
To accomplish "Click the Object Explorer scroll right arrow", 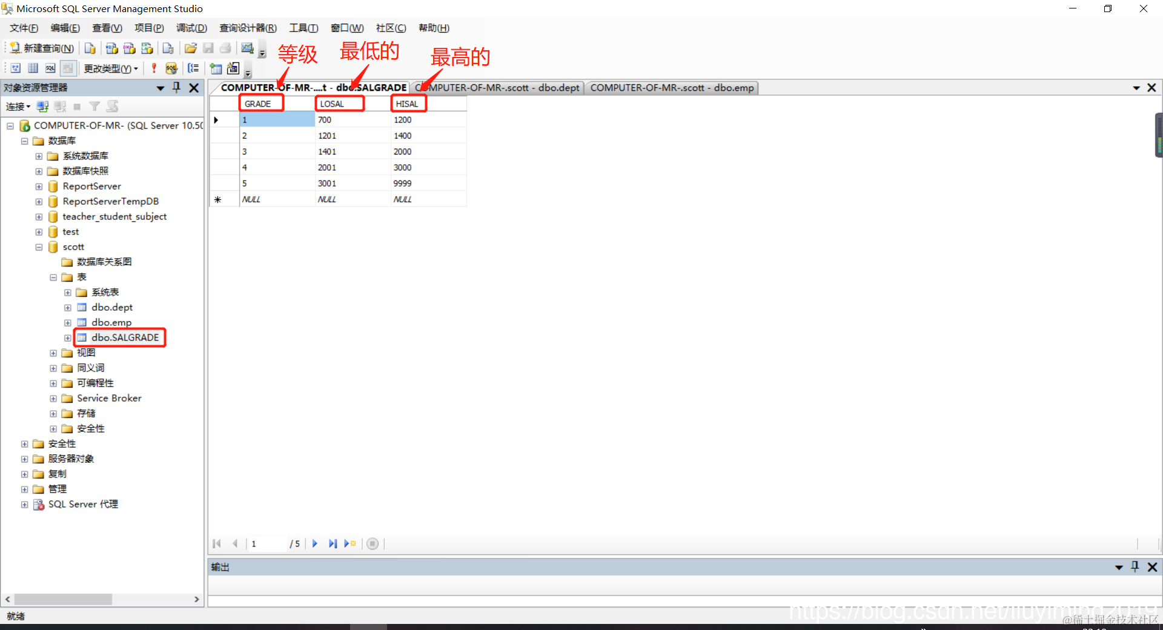I will tap(197, 599).
